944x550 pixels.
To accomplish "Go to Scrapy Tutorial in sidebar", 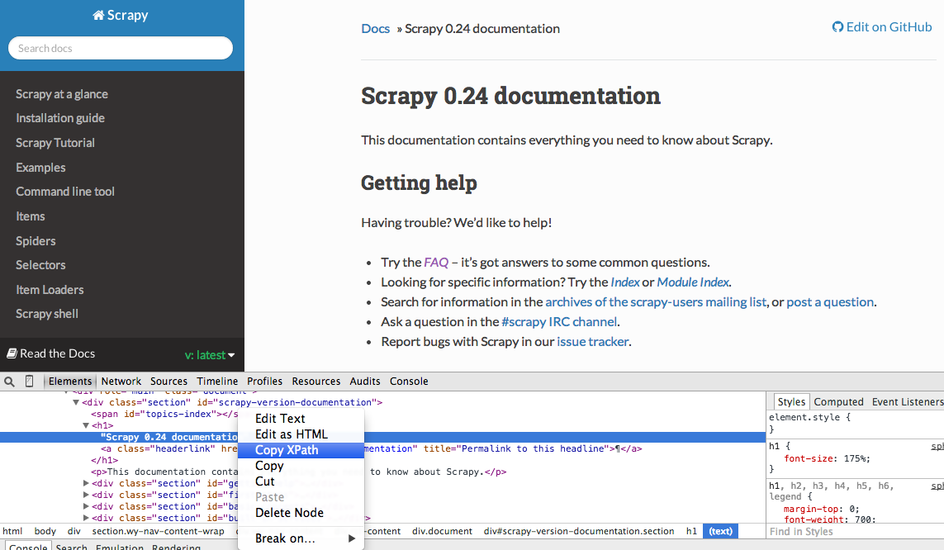I will pos(55,143).
